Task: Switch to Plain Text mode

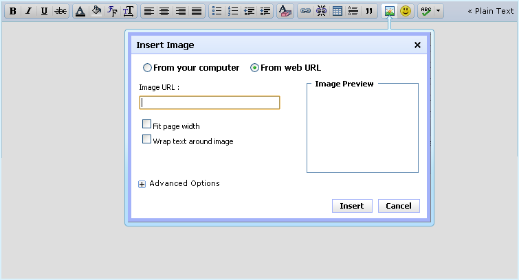Action: 491,11
